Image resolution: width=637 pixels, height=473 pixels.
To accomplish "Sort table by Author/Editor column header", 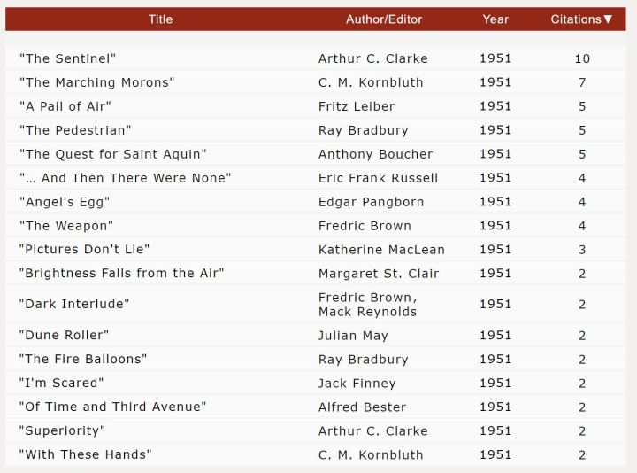I will tap(384, 19).
